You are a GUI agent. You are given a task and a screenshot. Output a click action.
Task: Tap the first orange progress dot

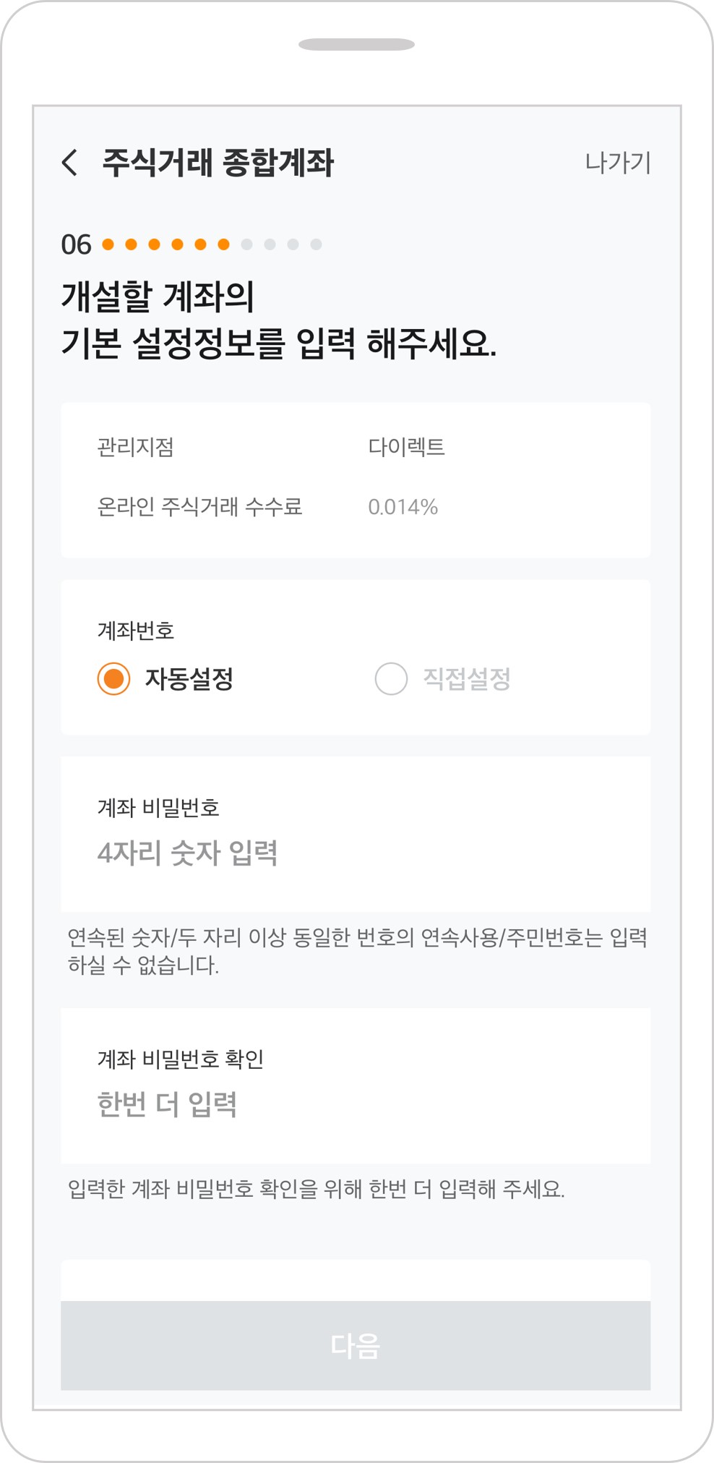(108, 244)
